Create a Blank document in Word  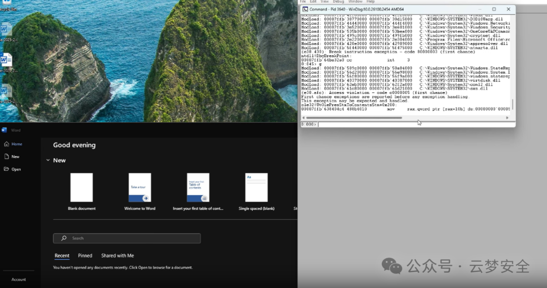click(x=82, y=191)
